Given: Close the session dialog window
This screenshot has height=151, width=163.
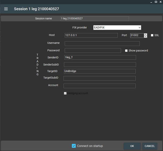Looking at the screenshot, I should [160, 2].
